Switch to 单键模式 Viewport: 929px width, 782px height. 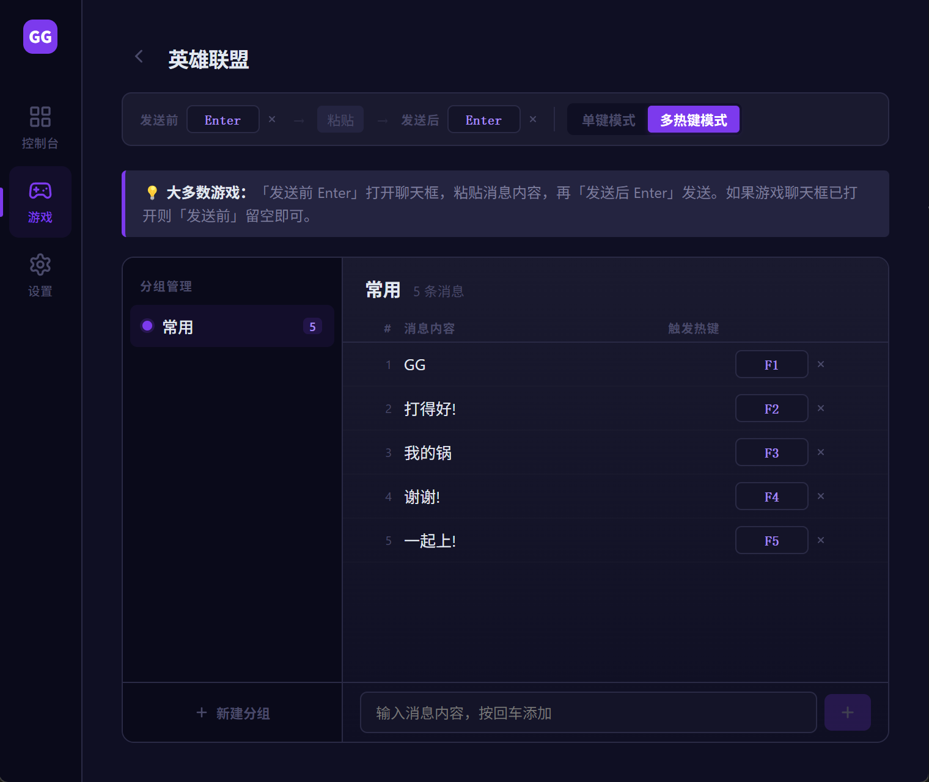[607, 119]
